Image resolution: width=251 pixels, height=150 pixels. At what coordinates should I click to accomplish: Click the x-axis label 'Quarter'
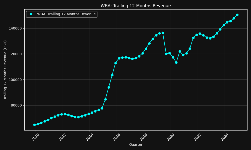click(x=136, y=144)
